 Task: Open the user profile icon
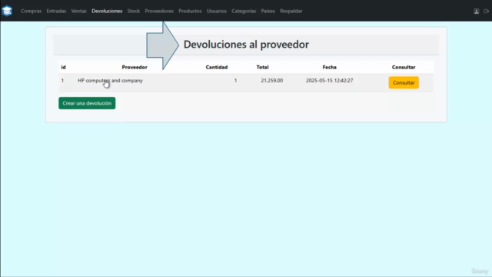(x=477, y=11)
